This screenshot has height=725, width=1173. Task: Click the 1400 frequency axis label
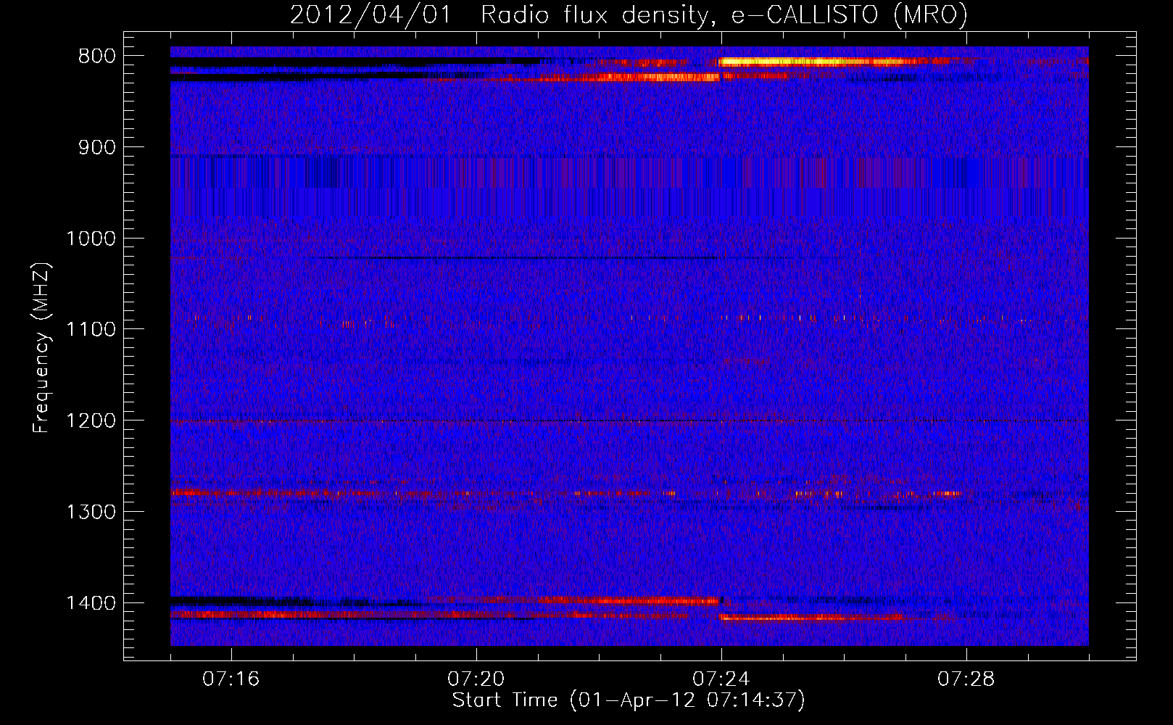(x=91, y=603)
